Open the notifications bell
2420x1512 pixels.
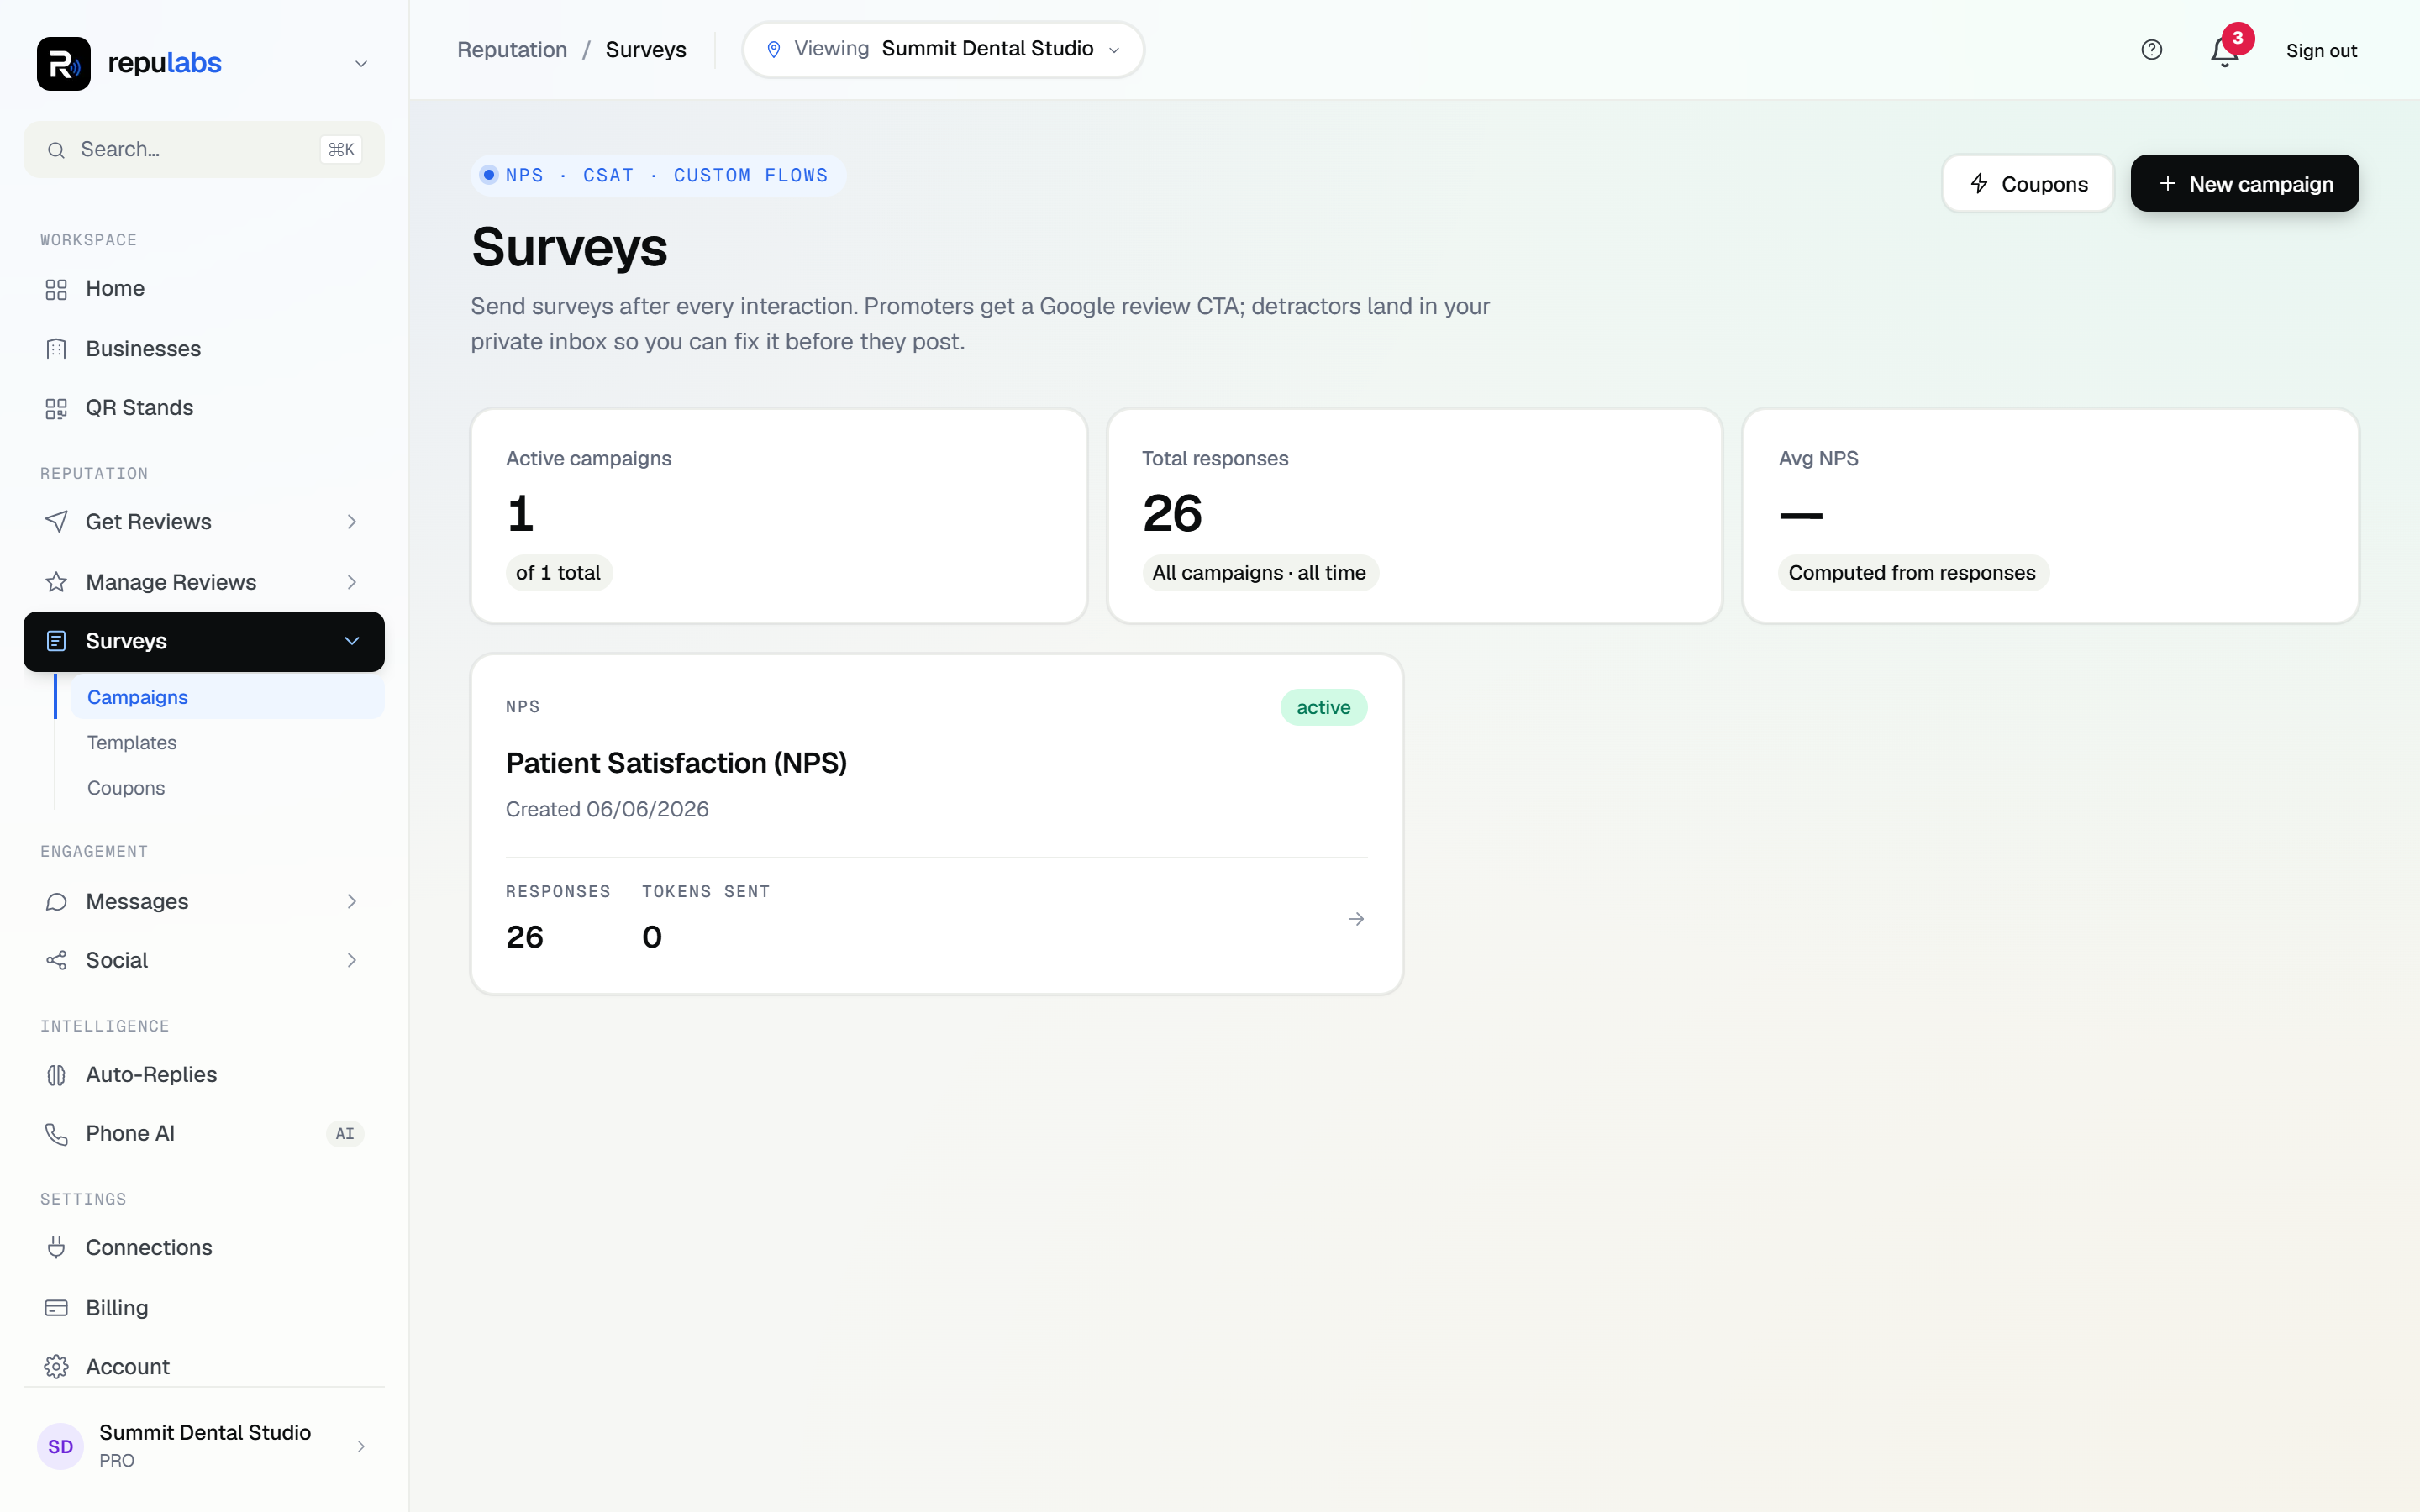(2223, 52)
